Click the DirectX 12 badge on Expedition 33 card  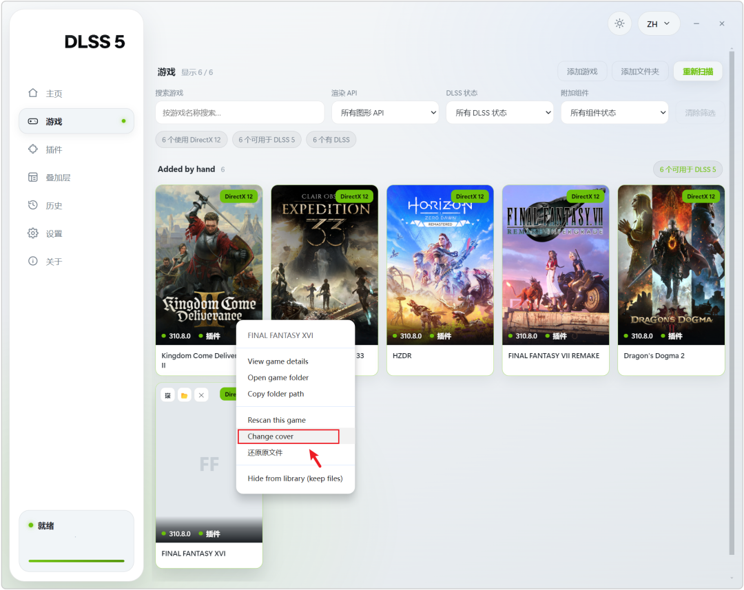point(355,196)
